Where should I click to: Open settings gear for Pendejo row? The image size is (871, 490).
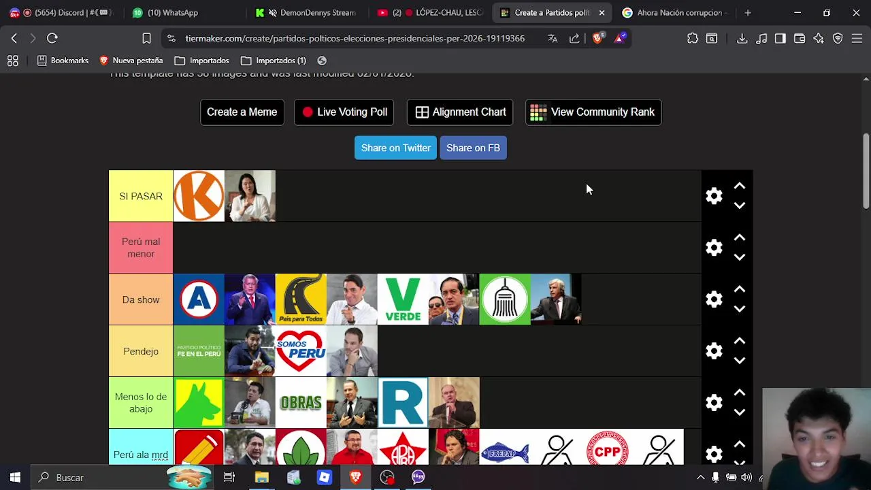[x=714, y=351]
